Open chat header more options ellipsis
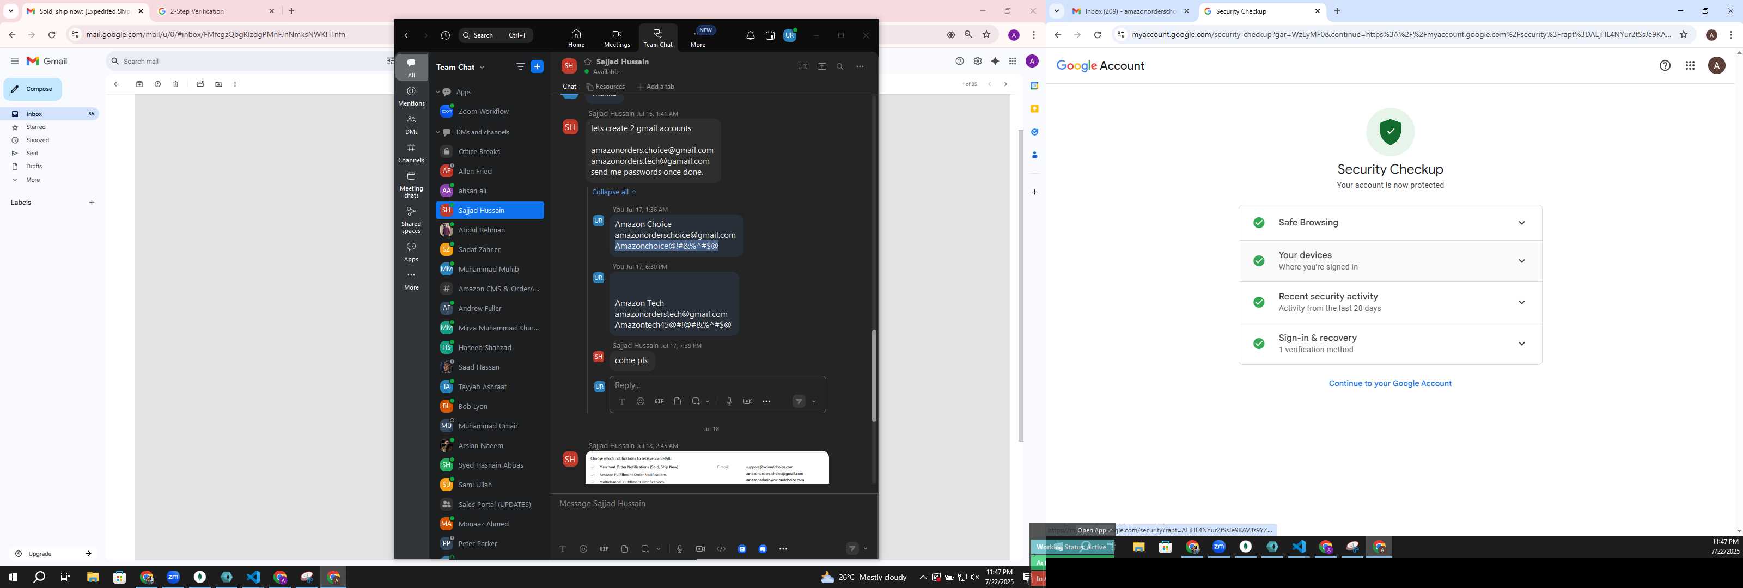Viewport: 1743px width, 588px height. [860, 67]
